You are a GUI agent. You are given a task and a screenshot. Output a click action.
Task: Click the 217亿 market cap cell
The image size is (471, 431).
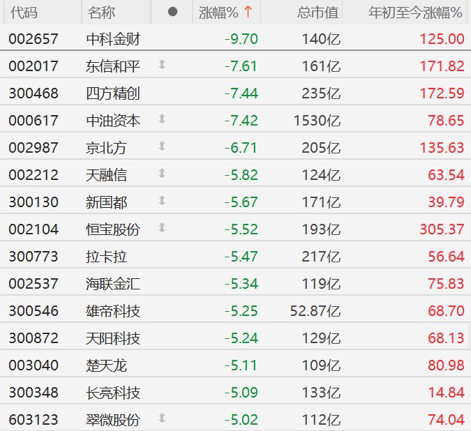[321, 257]
